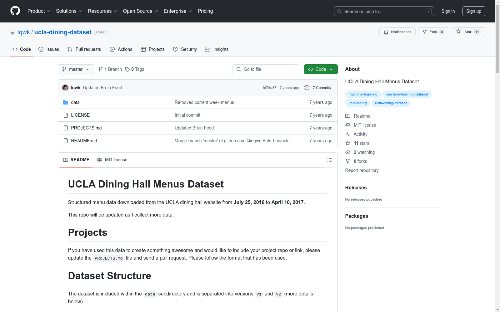This screenshot has height=312, width=500.
Task: Switch to the Pull requests tab
Action: coord(84,49)
